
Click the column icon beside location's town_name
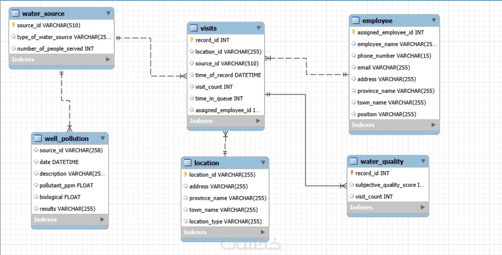tap(186, 210)
